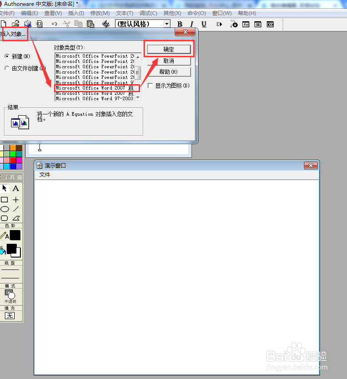The image size is (347, 379).
Task: Click the 取消 button
Action: (169, 61)
